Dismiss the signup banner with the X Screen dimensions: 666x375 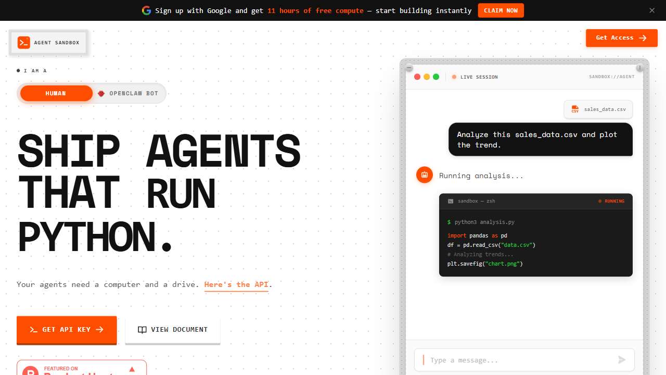click(652, 10)
